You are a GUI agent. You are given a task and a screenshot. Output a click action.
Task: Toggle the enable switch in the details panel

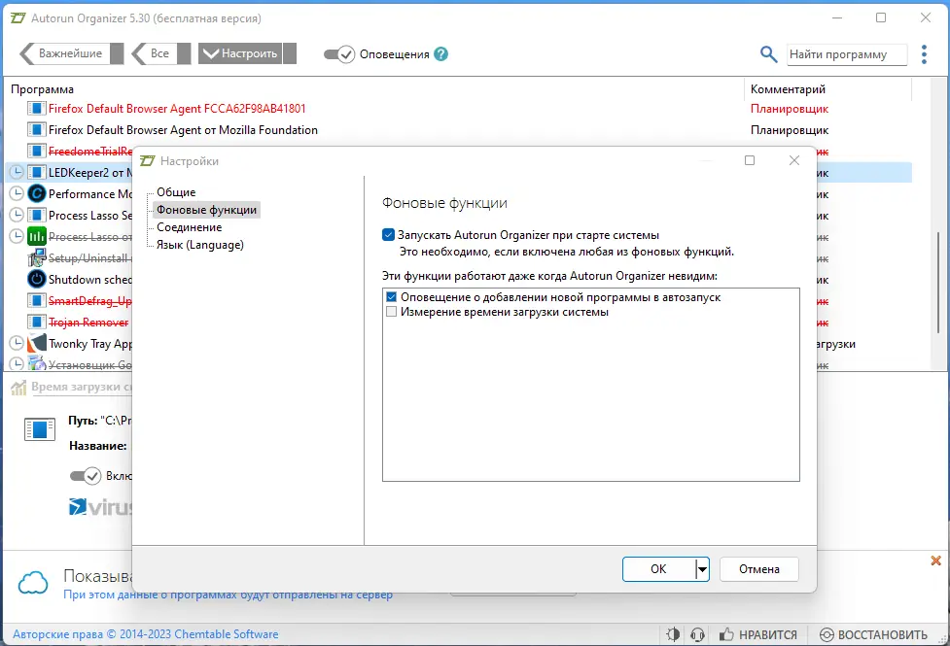86,476
